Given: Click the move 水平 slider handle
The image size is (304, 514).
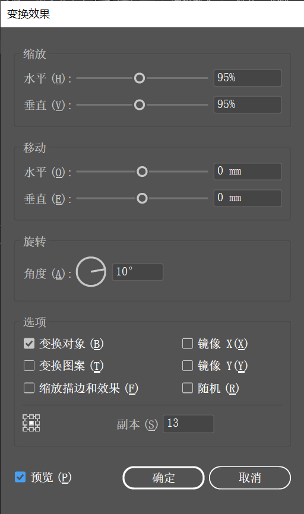Looking at the screenshot, I should [142, 172].
